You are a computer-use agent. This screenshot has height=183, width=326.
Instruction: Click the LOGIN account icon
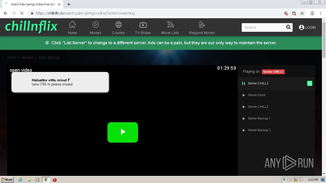302,27
